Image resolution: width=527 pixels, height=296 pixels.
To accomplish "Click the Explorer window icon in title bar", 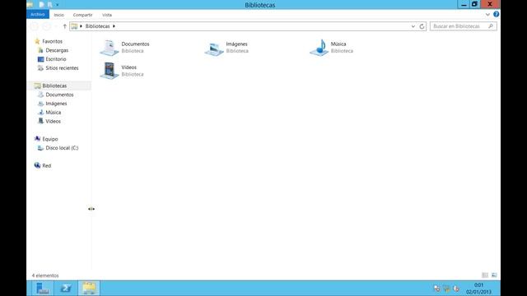I will pos(30,5).
